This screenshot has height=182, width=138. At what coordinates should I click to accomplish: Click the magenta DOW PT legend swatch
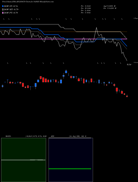(x=3, y=13)
